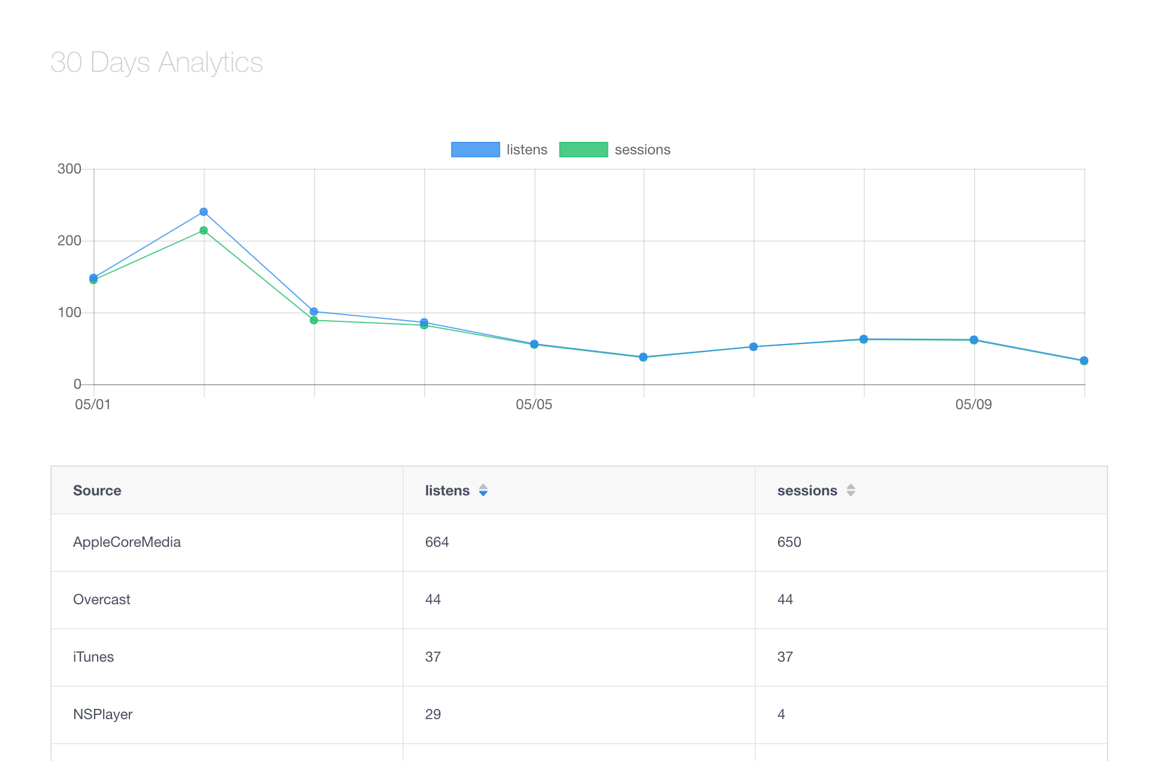This screenshot has width=1156, height=761.
Task: Sort table by listens arrow icon
Action: click(483, 491)
